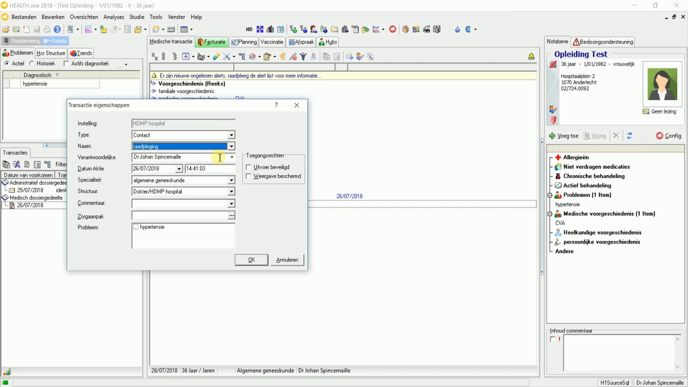Open the Datum Aktie date picker arrow
This screenshot has width=688, height=387.
pos(180,169)
